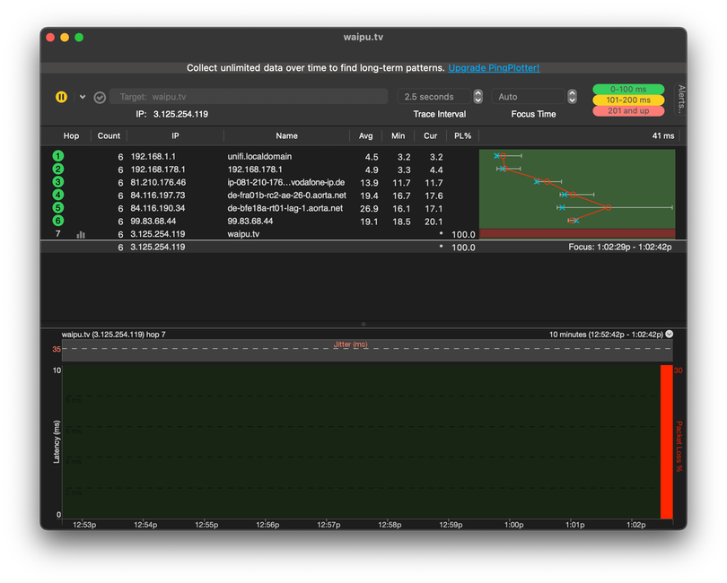Click the 100.0 packet loss value in hop 7
727x583 pixels.
click(x=463, y=234)
